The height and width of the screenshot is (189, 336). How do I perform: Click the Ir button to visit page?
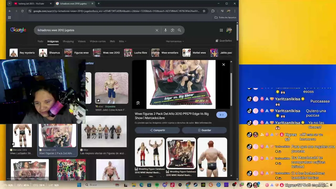point(222,115)
